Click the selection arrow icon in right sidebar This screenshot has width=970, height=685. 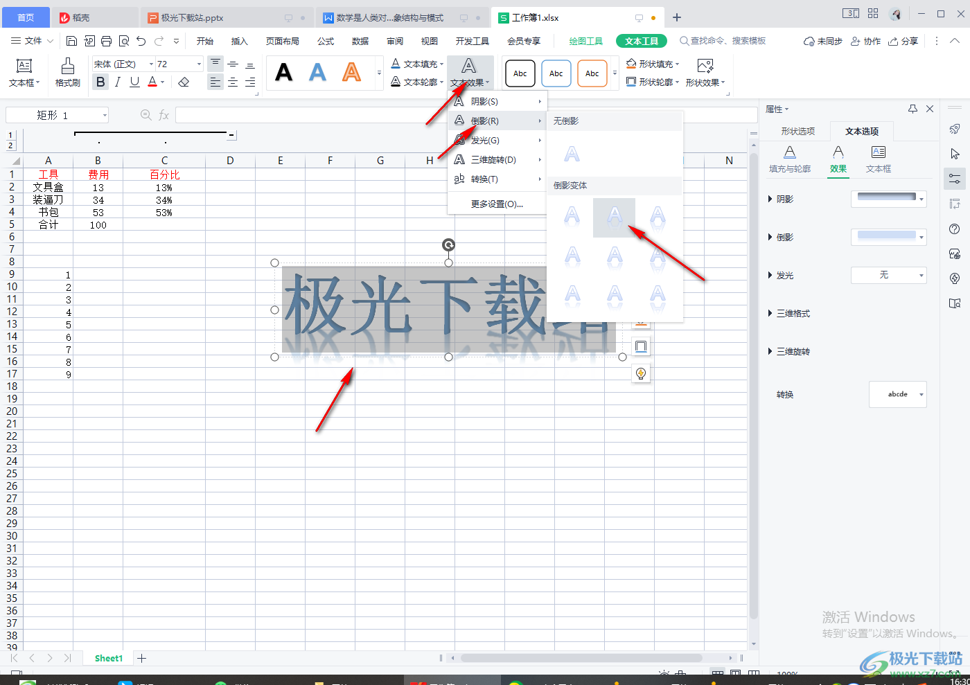[x=955, y=154]
